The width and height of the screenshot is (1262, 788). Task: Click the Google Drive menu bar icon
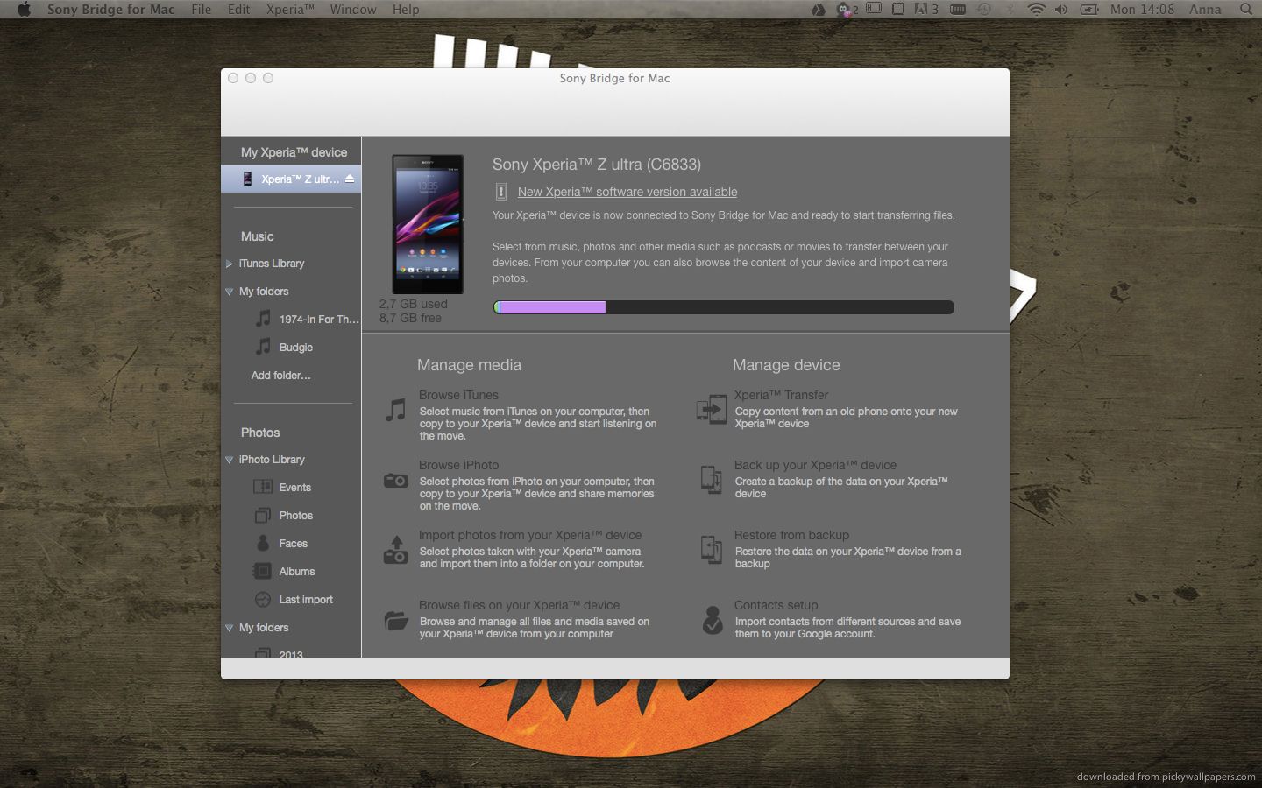pos(818,9)
